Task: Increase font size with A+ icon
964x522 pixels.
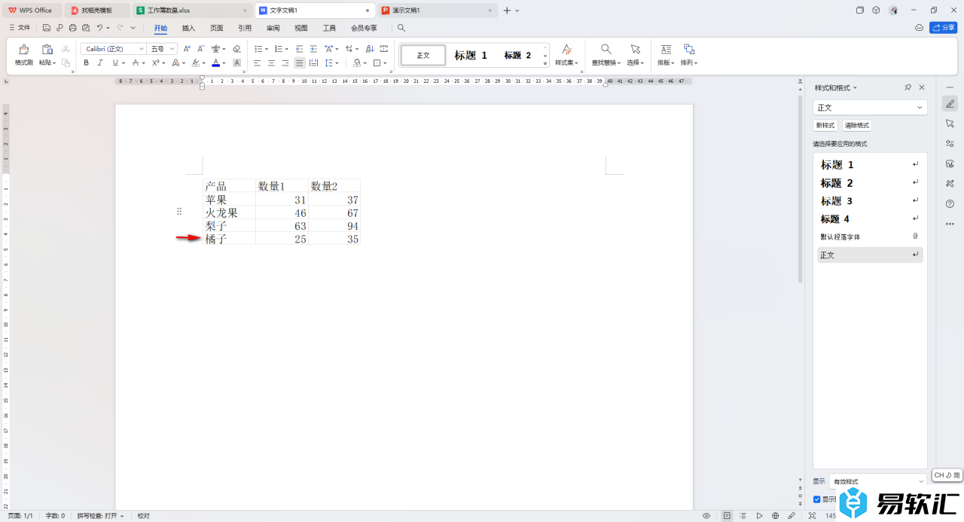Action: click(187, 49)
